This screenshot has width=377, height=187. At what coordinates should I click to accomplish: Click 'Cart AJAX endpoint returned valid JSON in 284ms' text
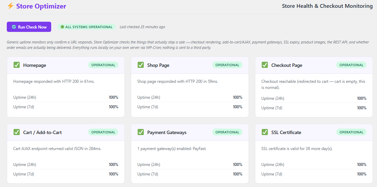tap(57, 149)
